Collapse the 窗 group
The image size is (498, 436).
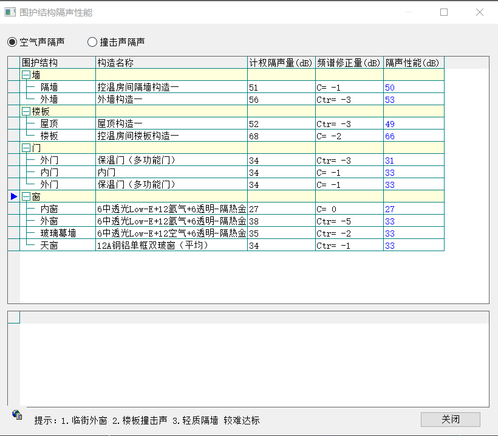point(26,196)
